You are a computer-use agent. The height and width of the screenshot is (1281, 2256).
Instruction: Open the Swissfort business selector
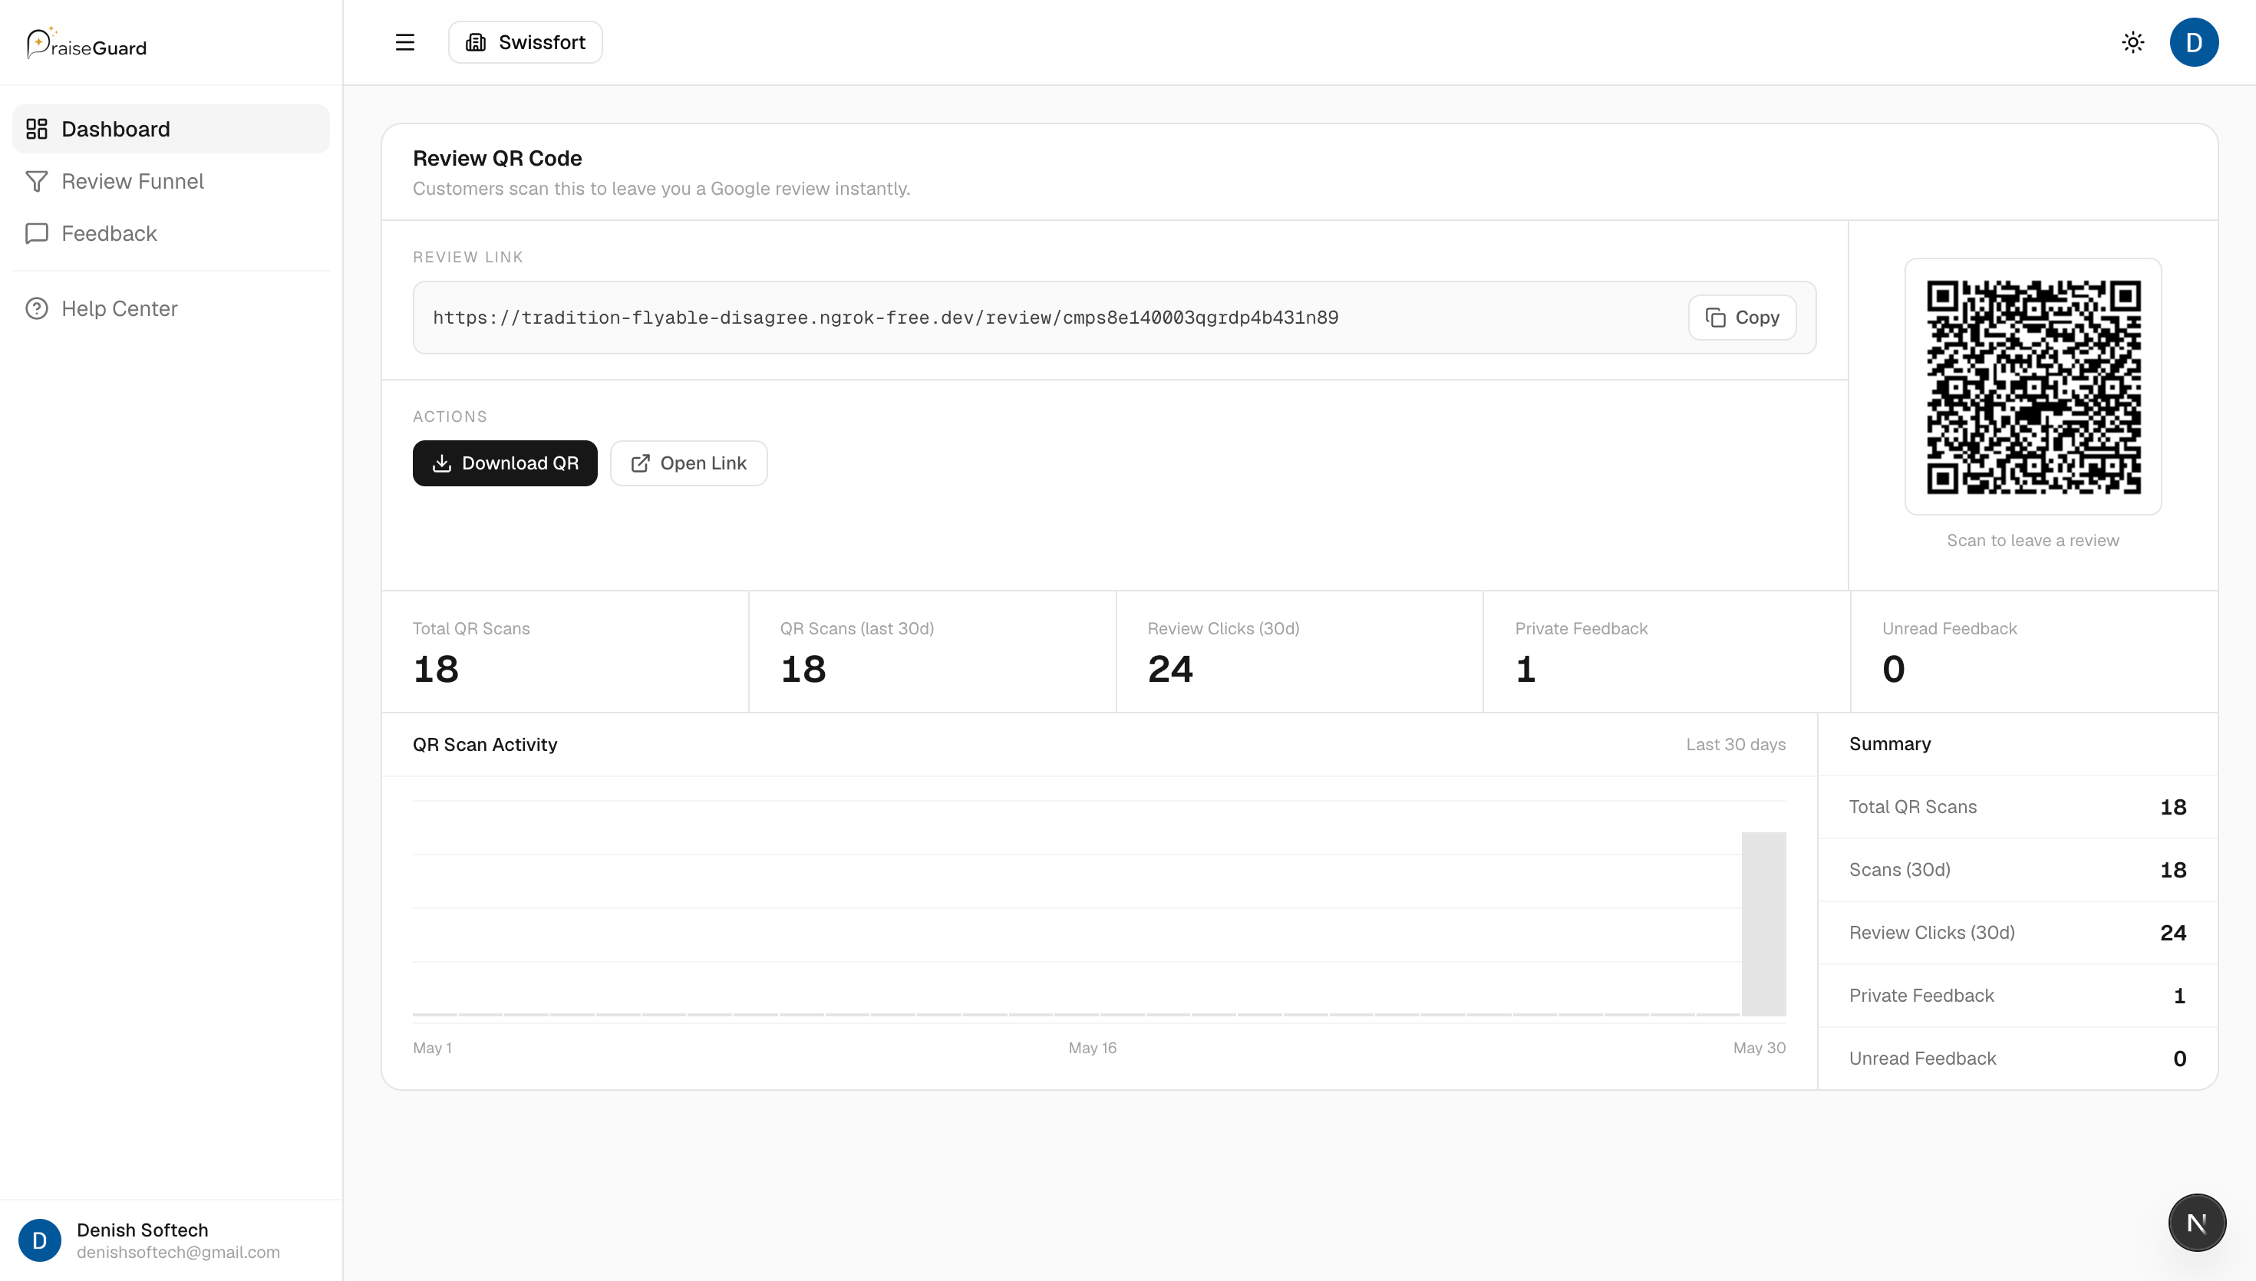(526, 42)
